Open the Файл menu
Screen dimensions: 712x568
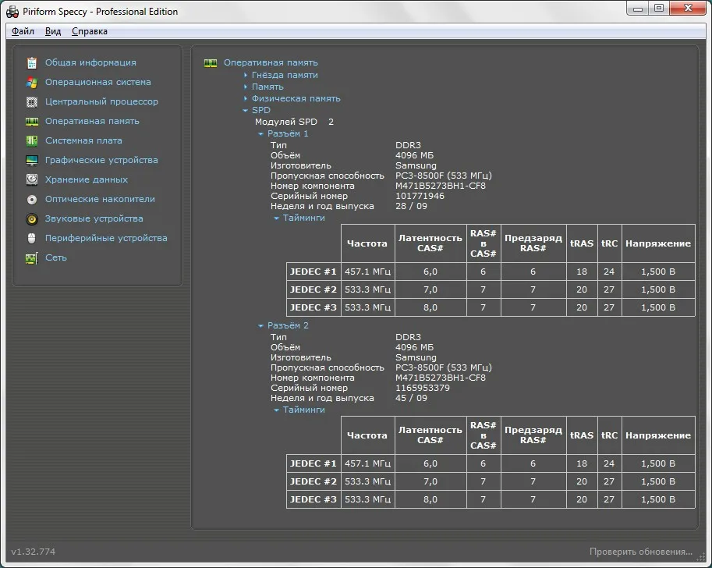[x=23, y=31]
